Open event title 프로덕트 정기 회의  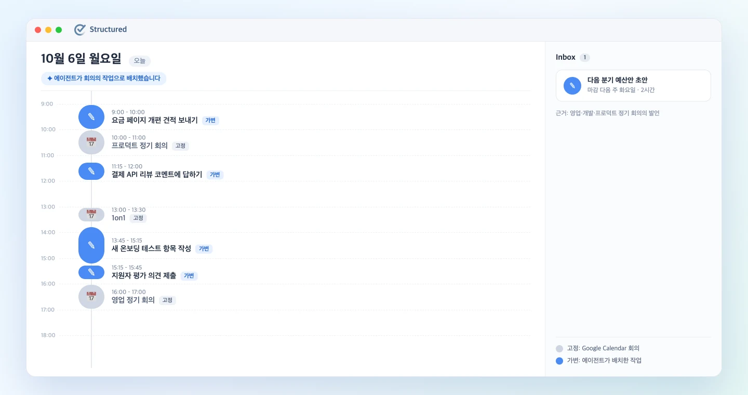[140, 146]
